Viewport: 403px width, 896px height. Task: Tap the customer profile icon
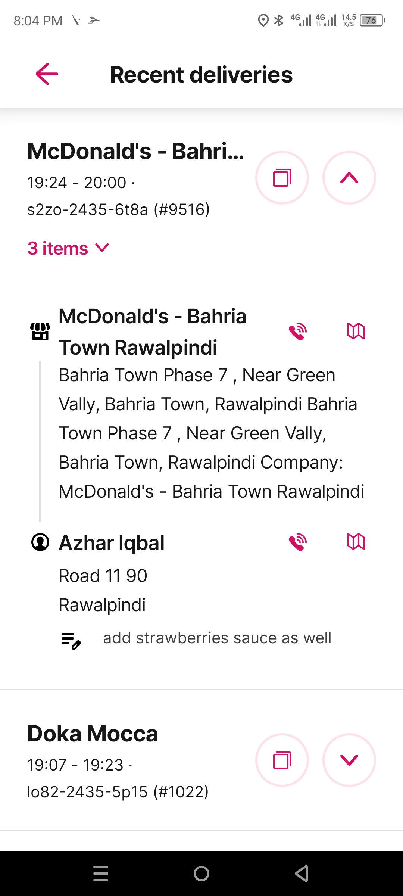point(40,542)
